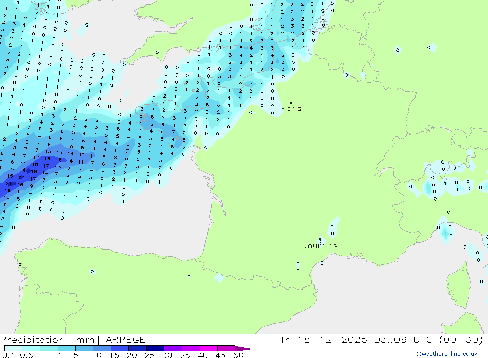Screen dimensions: 488x358
Task: Select the 20–25 mm dark blue legend swatch
Action: 137,348
